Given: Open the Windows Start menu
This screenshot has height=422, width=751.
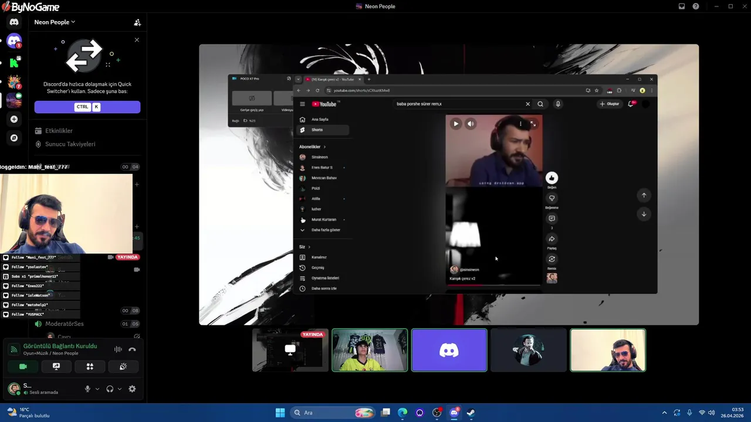Looking at the screenshot, I should tap(280, 413).
